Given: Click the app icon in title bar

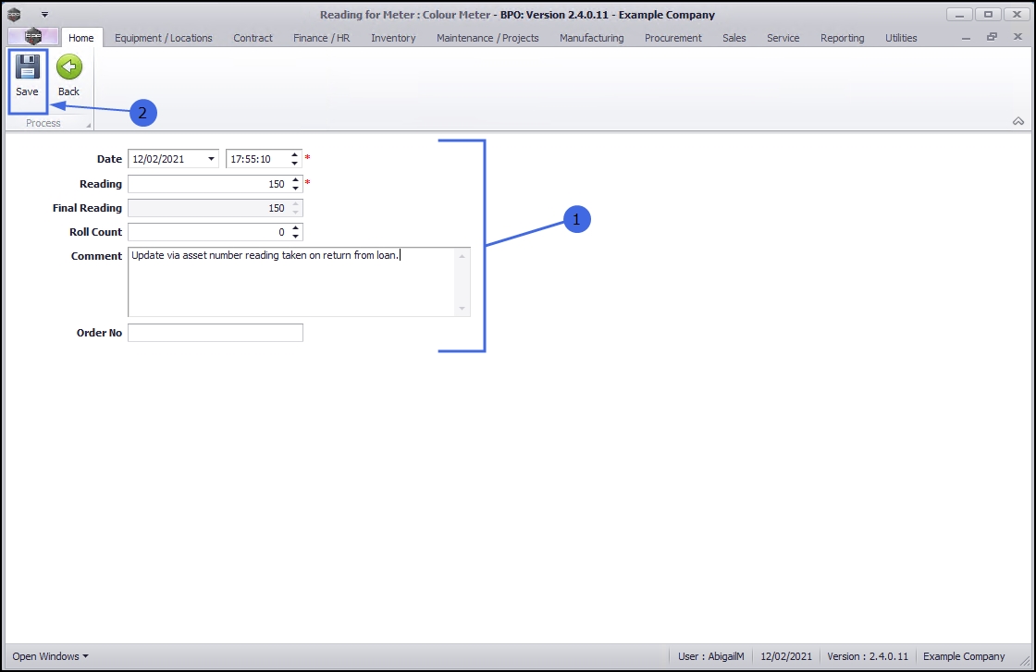Looking at the screenshot, I should [14, 14].
